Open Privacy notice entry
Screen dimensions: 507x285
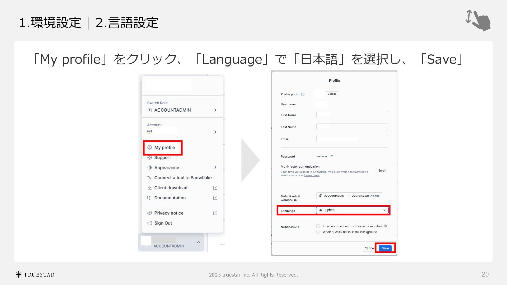point(182,213)
